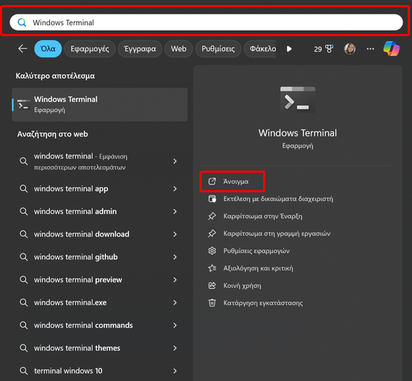Viewport: 412px width, 381px height.
Task: Click search icon beside "windows terminal admin"
Action: pos(24,212)
